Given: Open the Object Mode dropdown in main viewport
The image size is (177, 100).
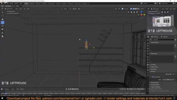Looking at the screenshot, I should point(9,9).
